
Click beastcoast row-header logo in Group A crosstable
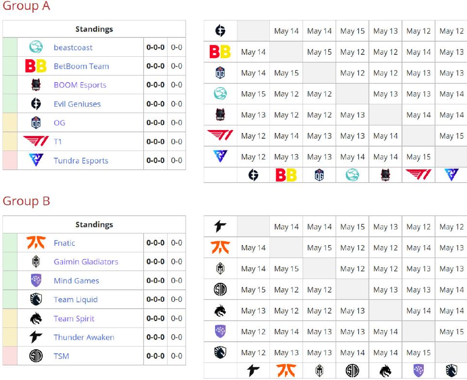(x=220, y=94)
